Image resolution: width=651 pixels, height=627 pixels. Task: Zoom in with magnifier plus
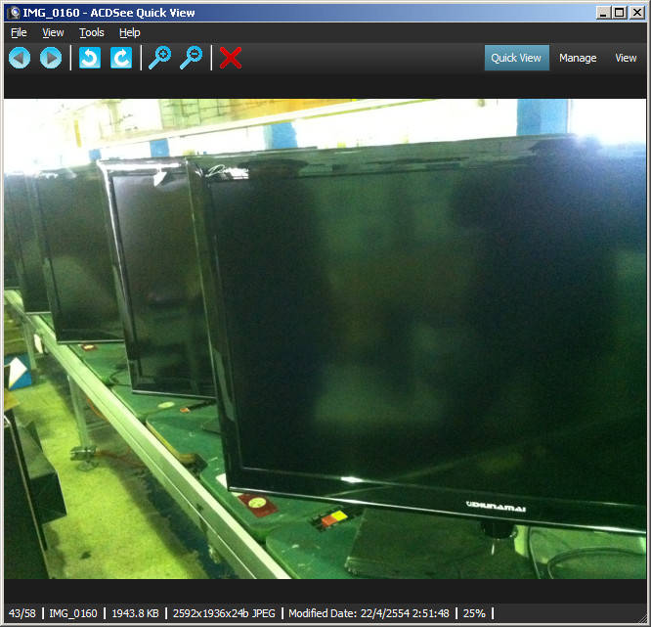coord(159,58)
